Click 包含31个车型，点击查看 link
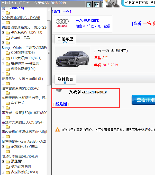 [x=93, y=26]
